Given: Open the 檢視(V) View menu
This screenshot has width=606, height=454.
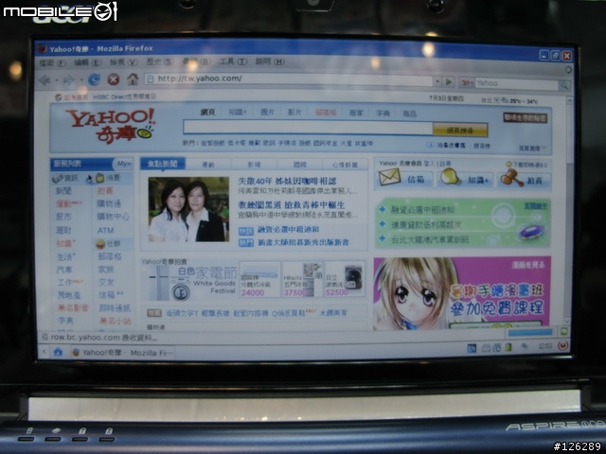Looking at the screenshot, I should 123,61.
